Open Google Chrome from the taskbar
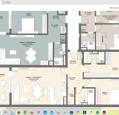The width and height of the screenshot is (119, 115). click(x=25, y=112)
